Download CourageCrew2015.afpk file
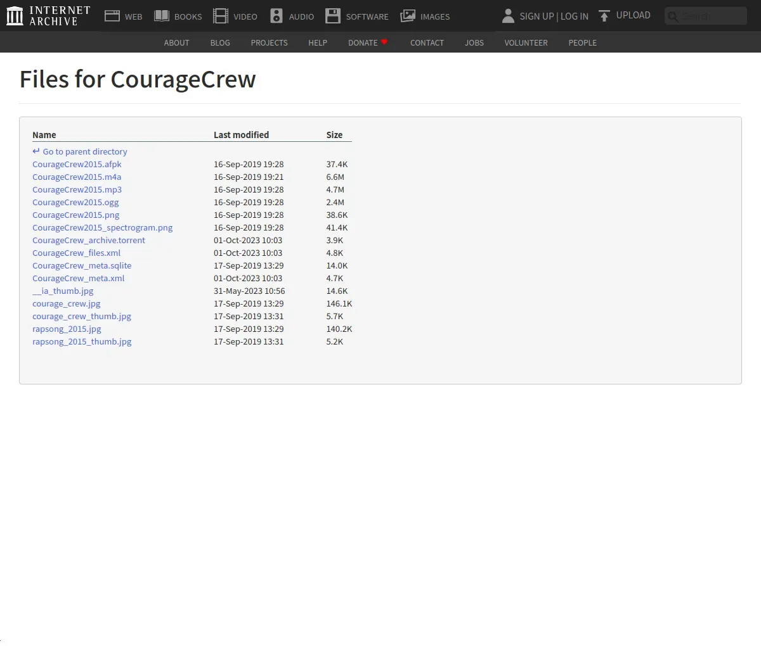This screenshot has width=761, height=646. point(77,165)
